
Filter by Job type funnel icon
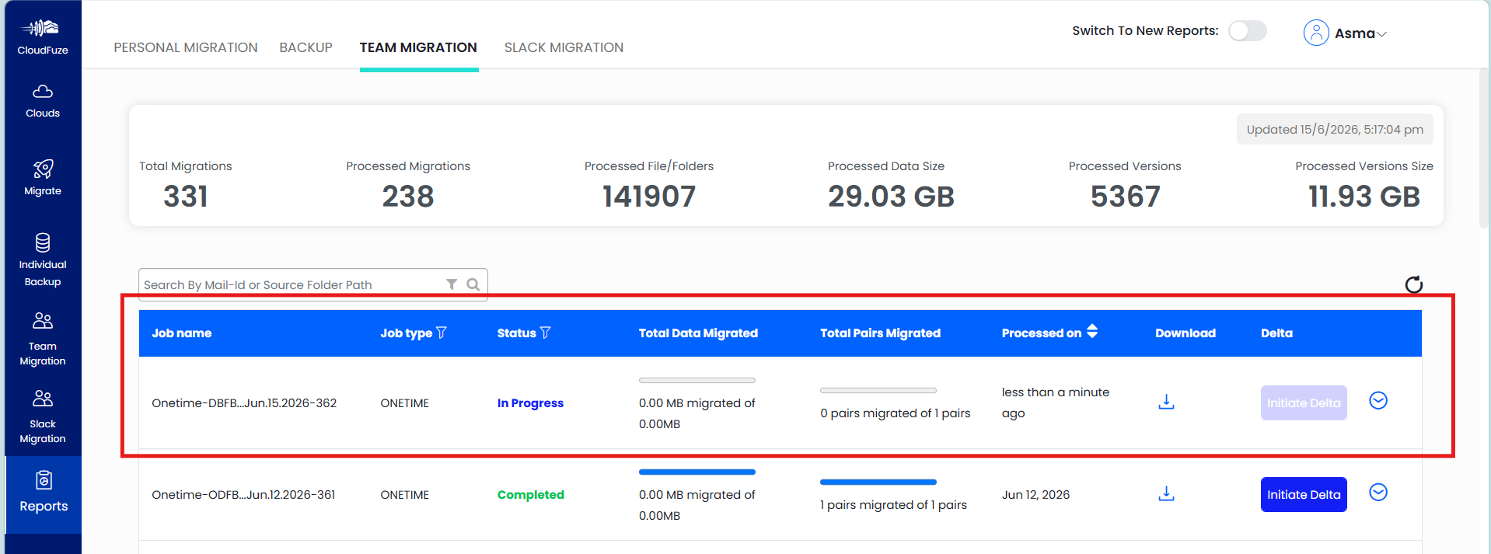click(x=442, y=333)
